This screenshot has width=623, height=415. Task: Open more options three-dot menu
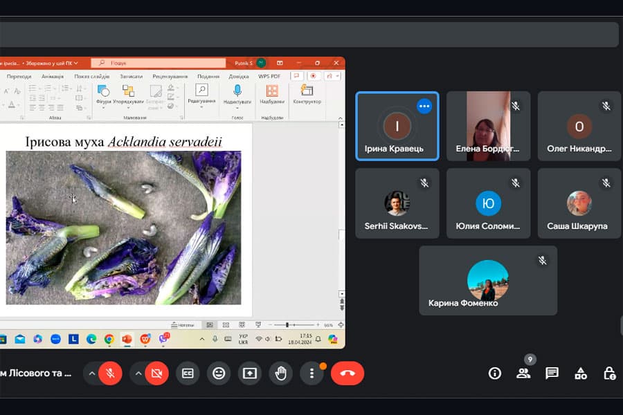[312, 373]
